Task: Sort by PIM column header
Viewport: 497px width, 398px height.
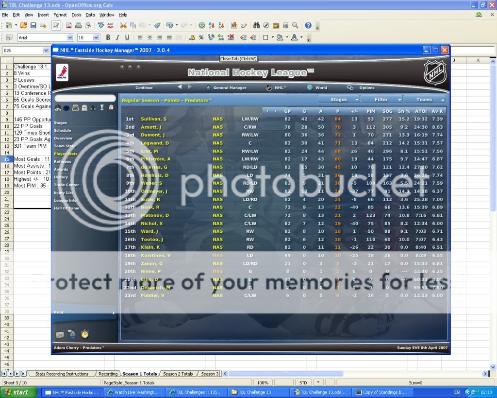Action: pos(370,111)
